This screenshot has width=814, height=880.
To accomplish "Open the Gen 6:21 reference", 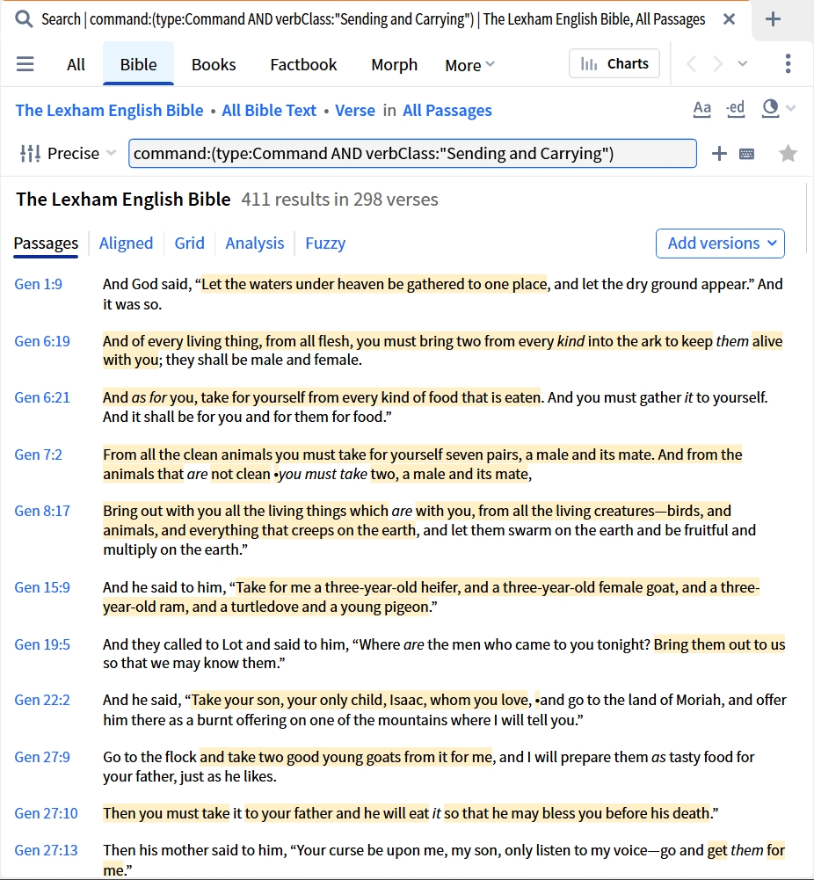I will pos(42,397).
